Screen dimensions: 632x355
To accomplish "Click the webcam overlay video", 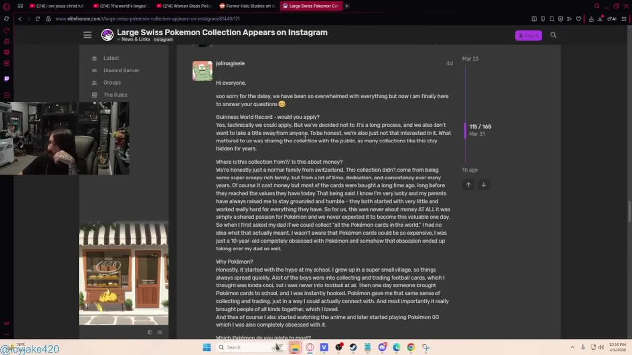I will (x=65, y=138).
